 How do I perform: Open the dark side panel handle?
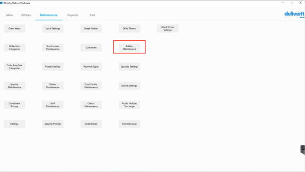303,149
